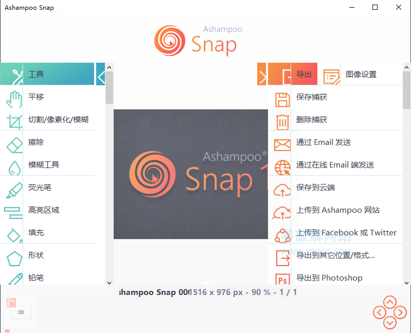Click right export panel scroll up arrow

[406, 67]
